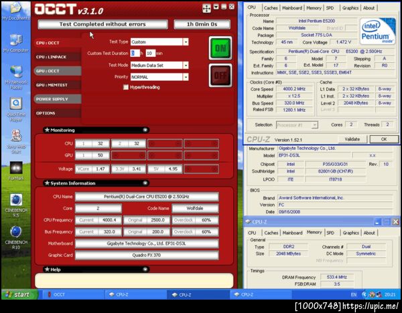Click the Windows Start button
This screenshot has height=313, width=402.
click(19, 294)
